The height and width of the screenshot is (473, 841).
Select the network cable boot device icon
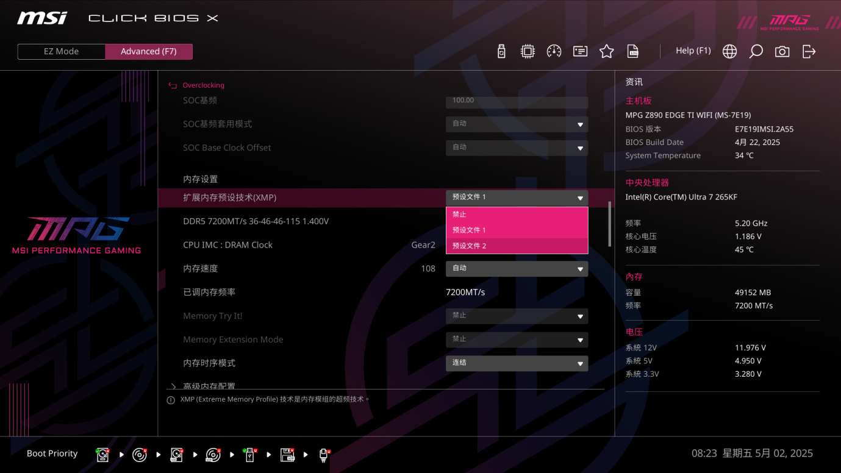(x=324, y=454)
